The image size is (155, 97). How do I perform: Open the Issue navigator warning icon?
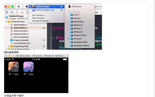22,12
